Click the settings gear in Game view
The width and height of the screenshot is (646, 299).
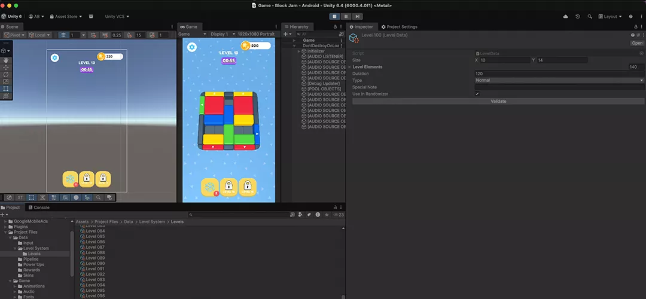click(192, 47)
